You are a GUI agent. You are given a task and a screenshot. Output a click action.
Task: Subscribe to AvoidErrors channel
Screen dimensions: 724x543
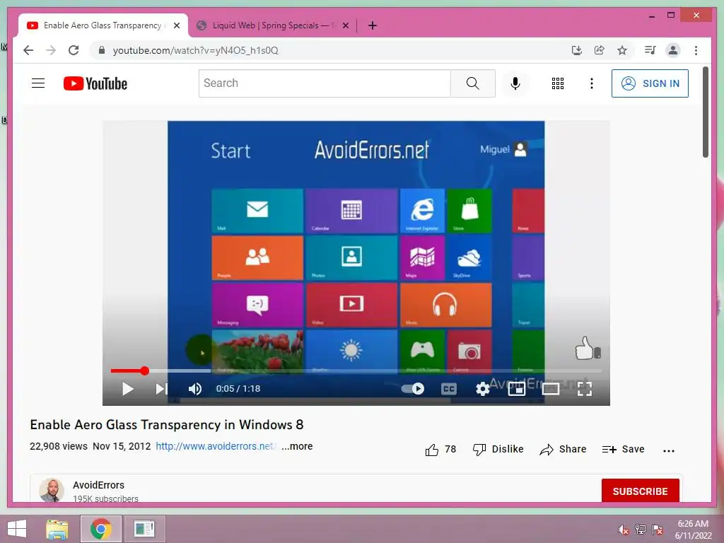click(640, 491)
